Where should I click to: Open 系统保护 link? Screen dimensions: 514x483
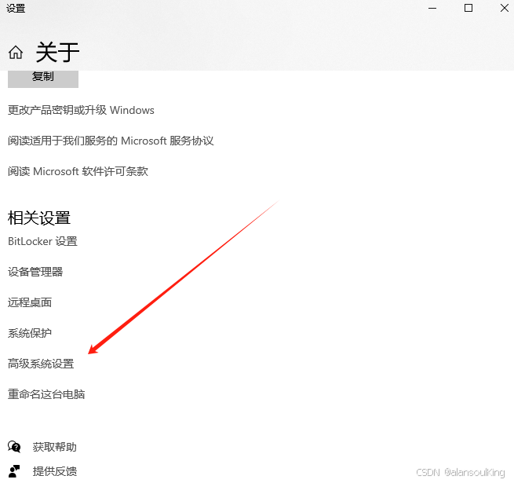30,333
